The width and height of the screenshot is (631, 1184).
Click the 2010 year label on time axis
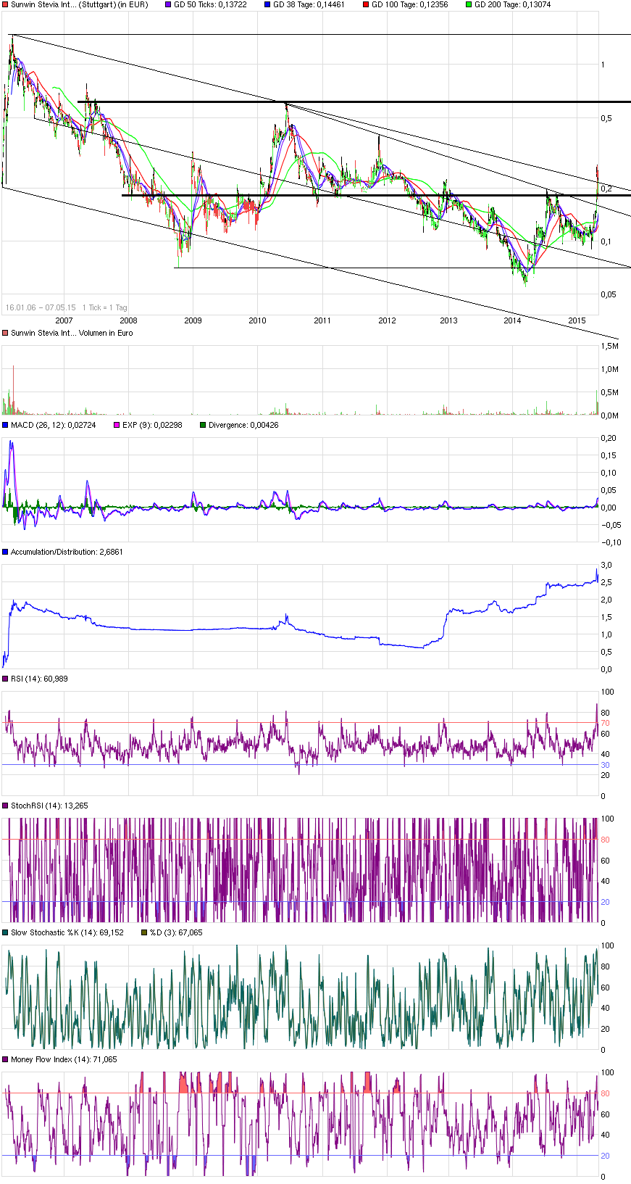tap(257, 320)
